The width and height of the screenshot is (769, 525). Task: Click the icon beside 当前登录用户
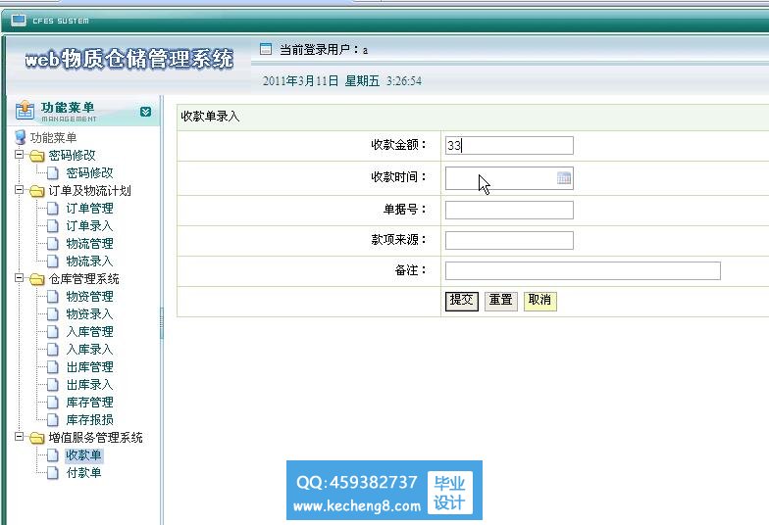[265, 49]
